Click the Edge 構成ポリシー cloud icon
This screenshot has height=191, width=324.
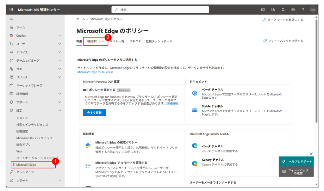[x=88, y=145]
